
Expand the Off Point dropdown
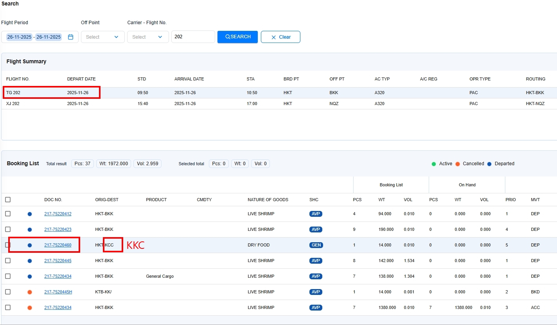pyautogui.click(x=102, y=37)
